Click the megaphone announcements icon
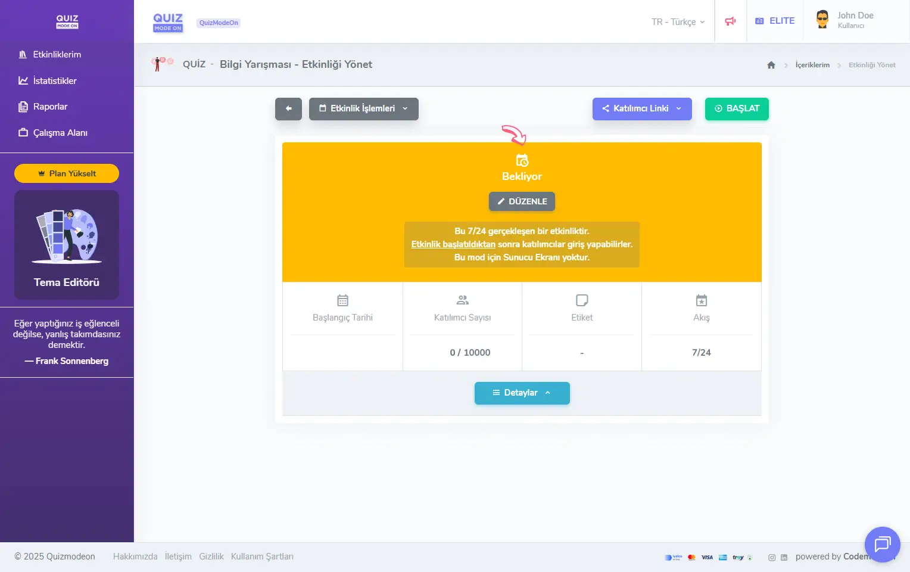The height and width of the screenshot is (572, 910). pyautogui.click(x=730, y=21)
